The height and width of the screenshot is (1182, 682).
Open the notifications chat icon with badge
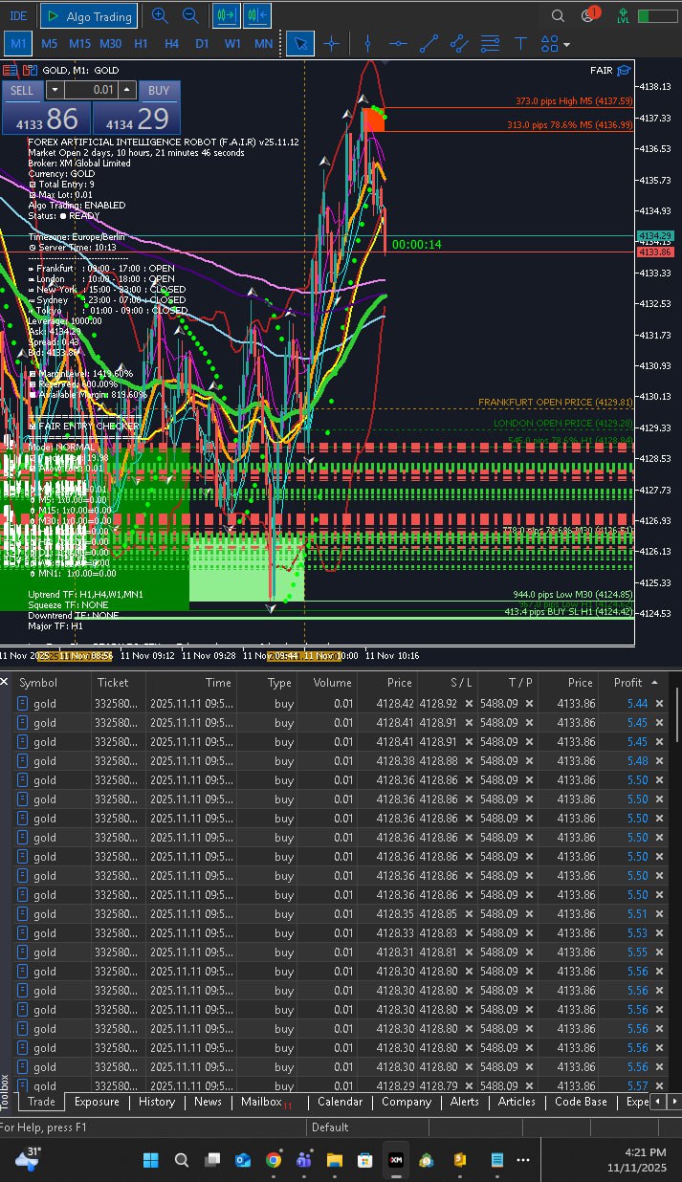point(587,16)
